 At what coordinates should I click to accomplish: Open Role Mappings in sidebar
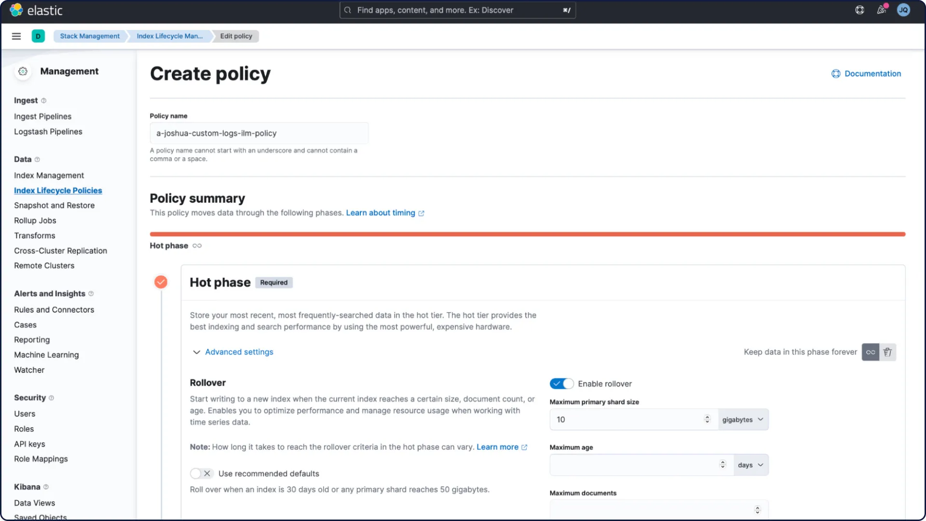41,459
